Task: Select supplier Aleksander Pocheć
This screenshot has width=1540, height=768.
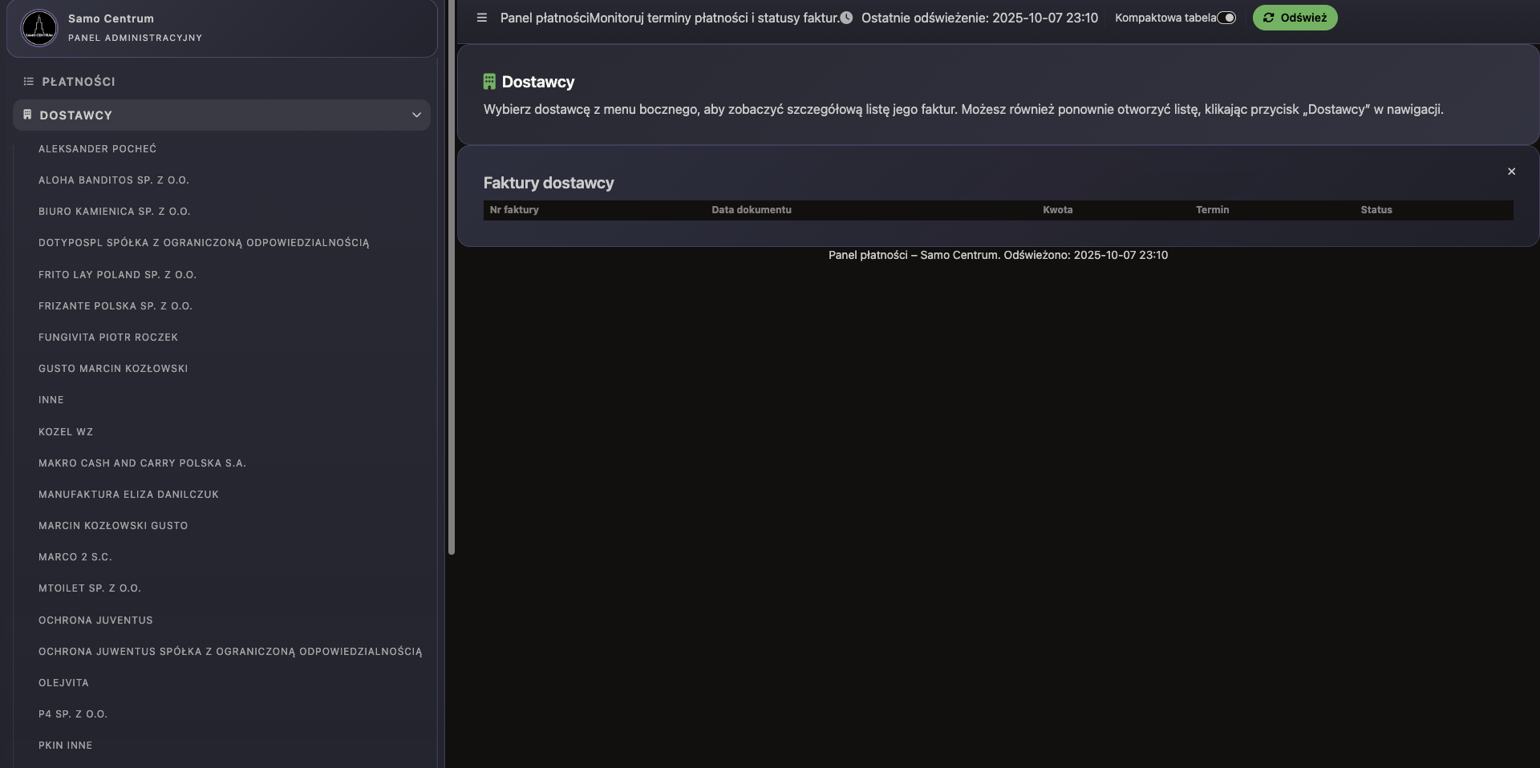Action: (97, 149)
